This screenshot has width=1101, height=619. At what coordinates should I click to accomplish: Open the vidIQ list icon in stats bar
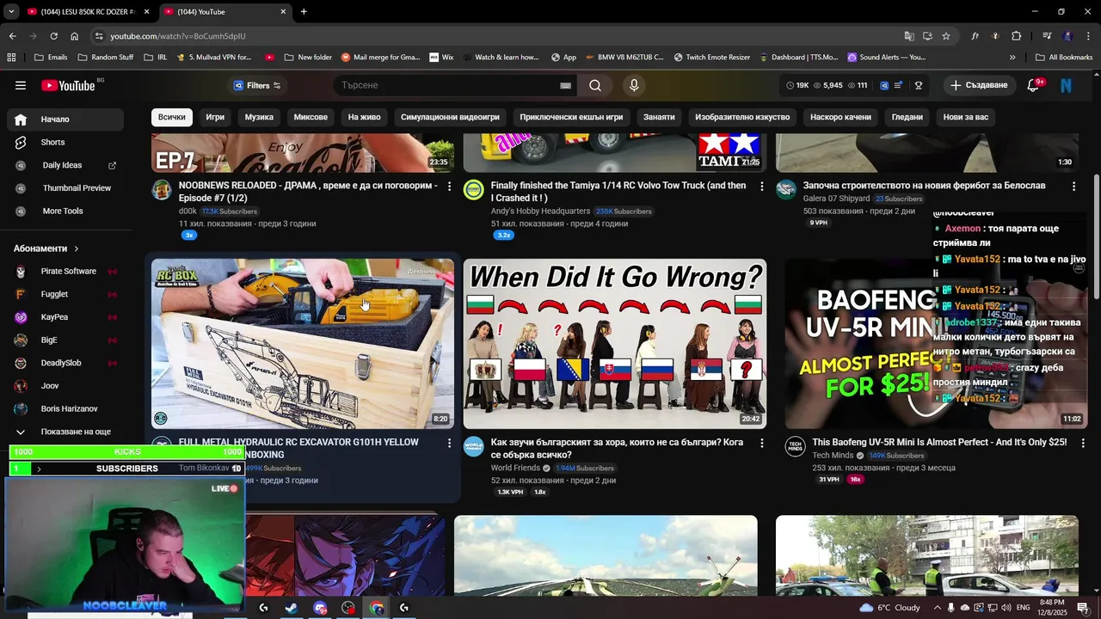898,85
